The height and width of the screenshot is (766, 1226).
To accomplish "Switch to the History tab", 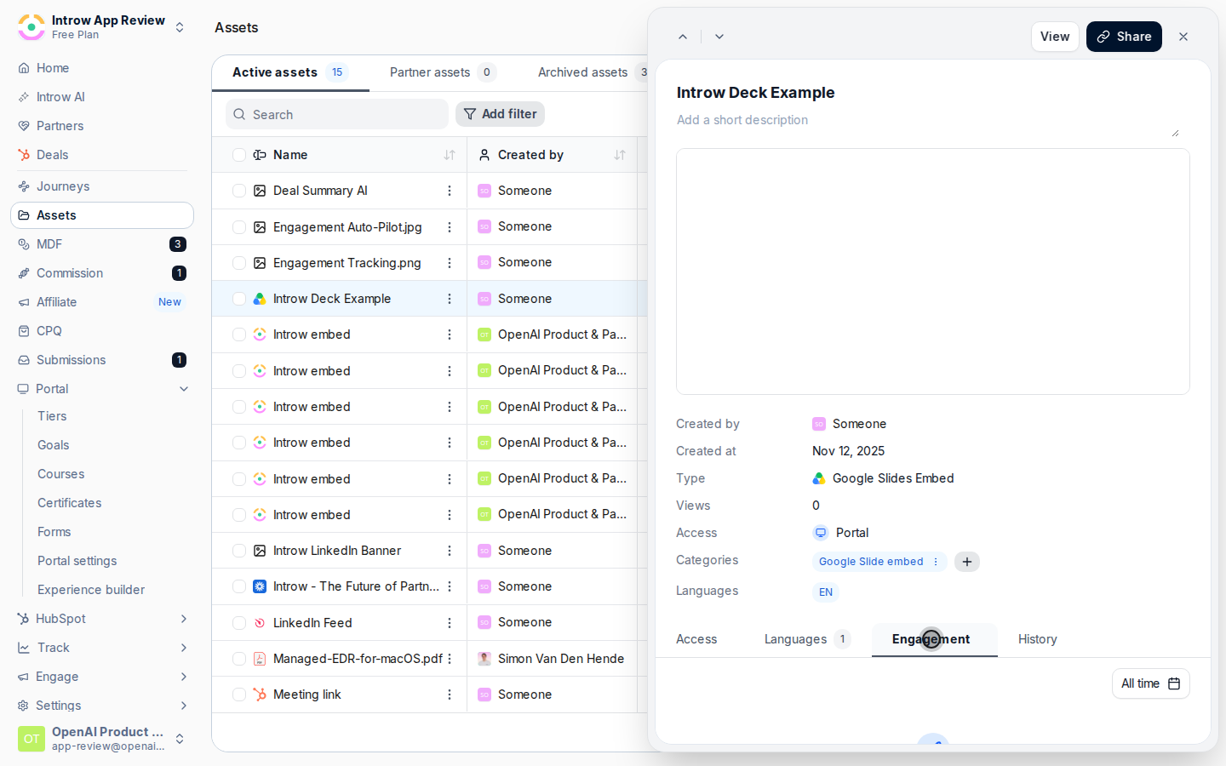I will tap(1037, 639).
